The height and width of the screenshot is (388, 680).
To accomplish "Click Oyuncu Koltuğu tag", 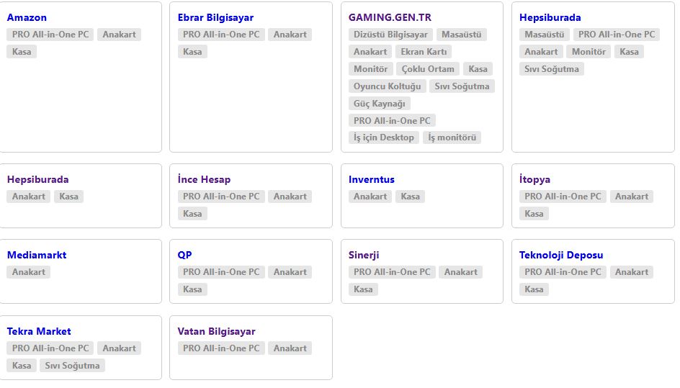I will (x=388, y=86).
